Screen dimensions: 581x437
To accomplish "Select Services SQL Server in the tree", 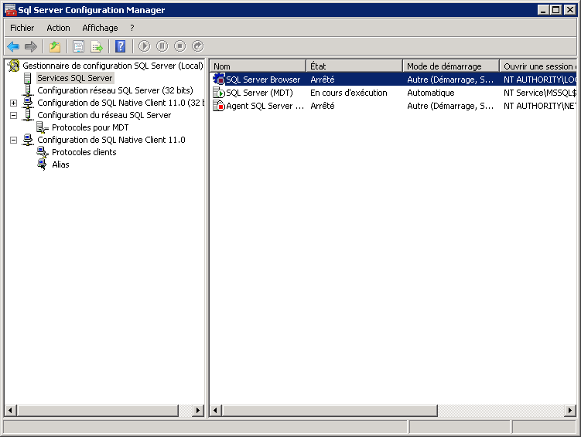I will tap(75, 78).
